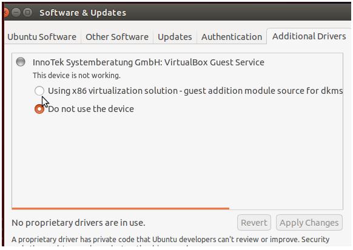Screen dimensions: 353x250
Task: Click the orange driver search progress bar
Action: [x=121, y=209]
